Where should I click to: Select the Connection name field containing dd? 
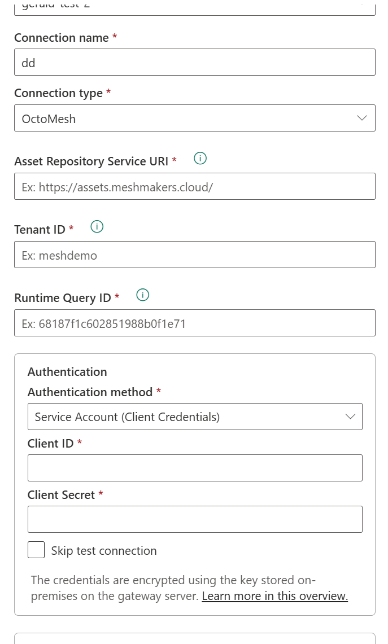195,62
